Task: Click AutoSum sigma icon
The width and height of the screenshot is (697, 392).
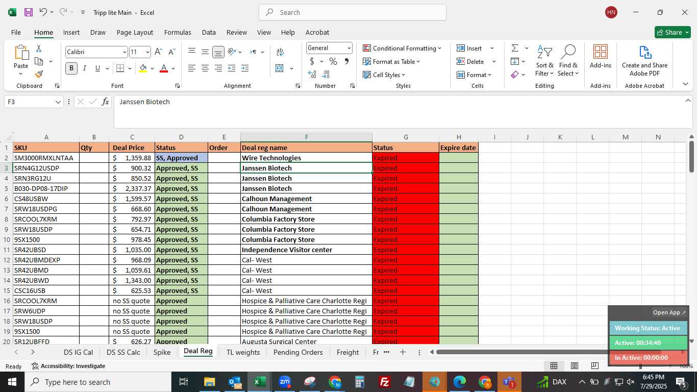Action: click(x=515, y=48)
